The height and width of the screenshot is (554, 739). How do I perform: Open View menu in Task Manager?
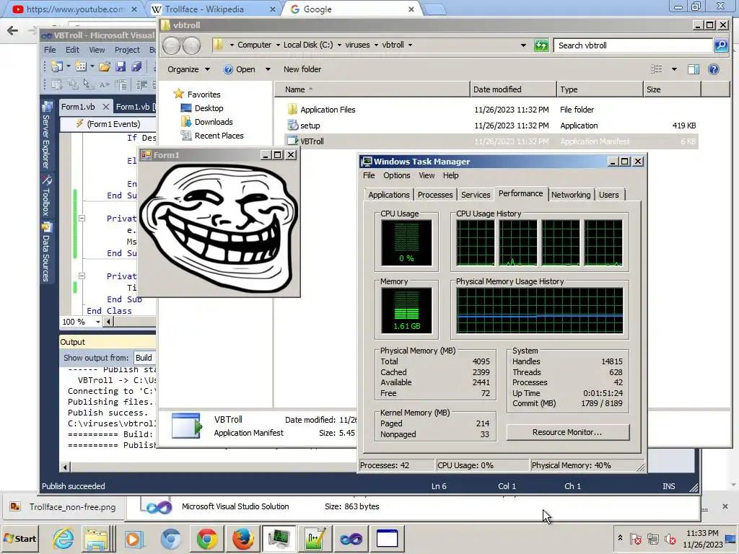pyautogui.click(x=427, y=175)
